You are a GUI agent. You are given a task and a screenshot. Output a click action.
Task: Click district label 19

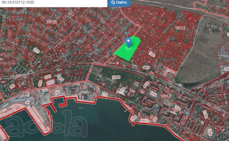[x=83, y=87]
